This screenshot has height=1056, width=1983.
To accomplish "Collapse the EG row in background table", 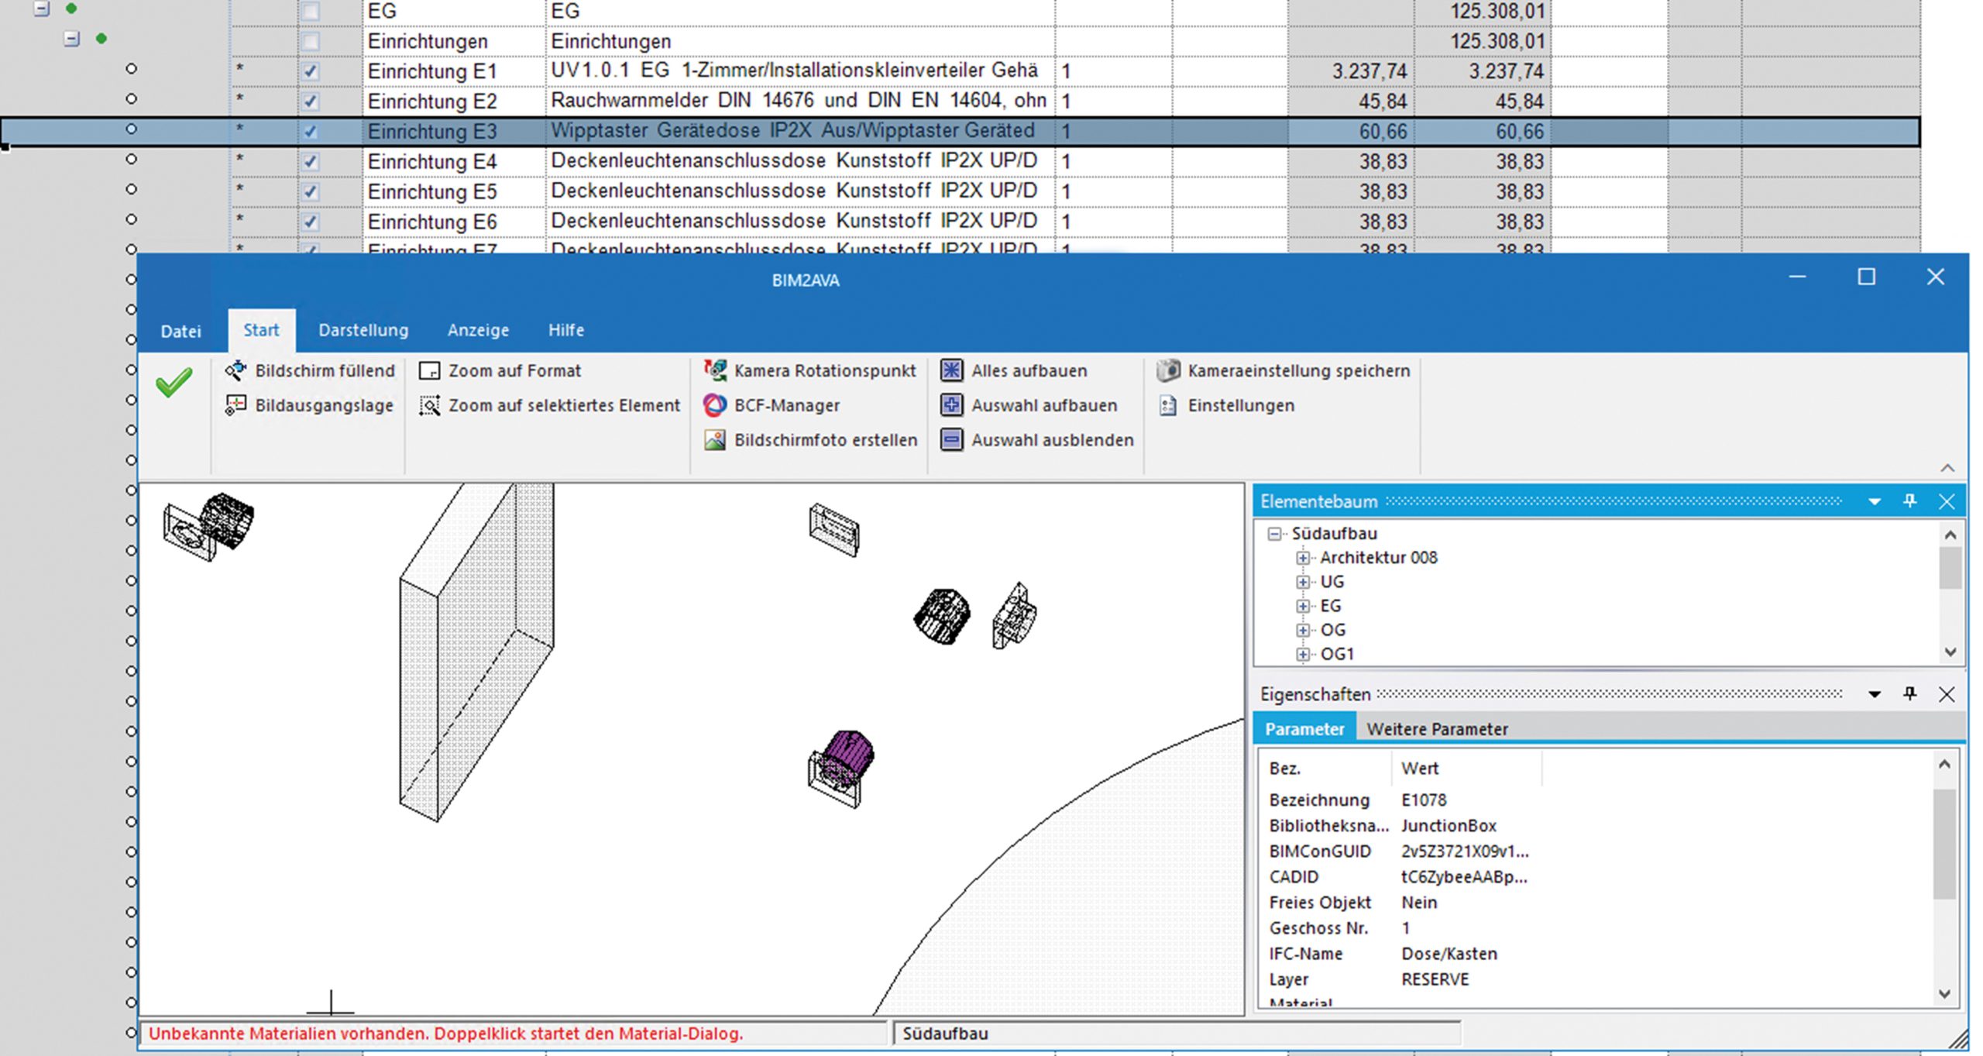I will (x=42, y=9).
